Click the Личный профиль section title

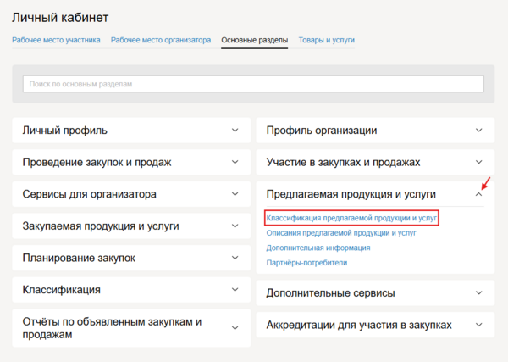(x=65, y=131)
